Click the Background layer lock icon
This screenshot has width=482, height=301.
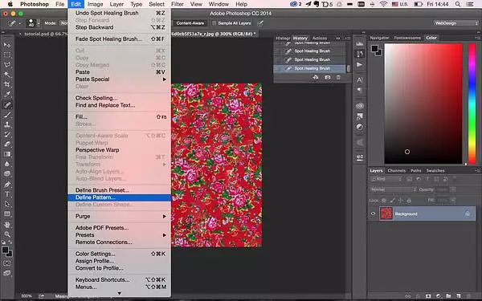[x=468, y=214]
